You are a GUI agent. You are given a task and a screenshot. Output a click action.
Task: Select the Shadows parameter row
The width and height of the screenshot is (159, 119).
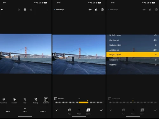point(133,60)
